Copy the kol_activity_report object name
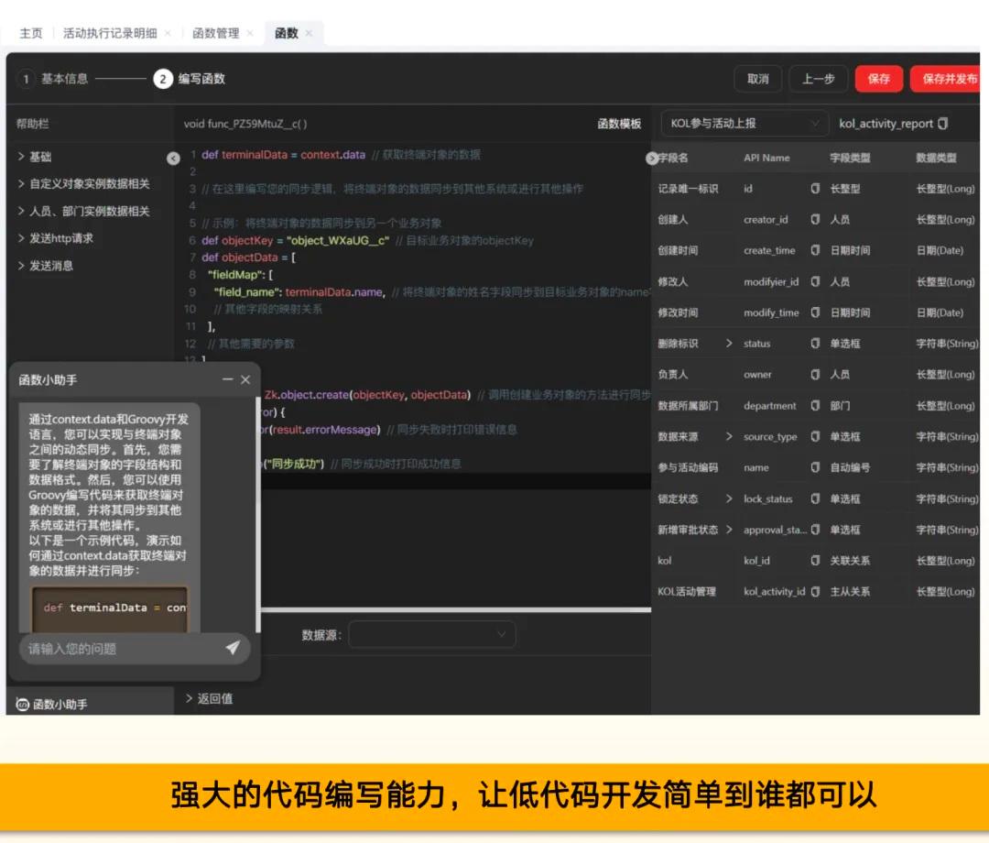This screenshot has width=989, height=843. [x=943, y=124]
